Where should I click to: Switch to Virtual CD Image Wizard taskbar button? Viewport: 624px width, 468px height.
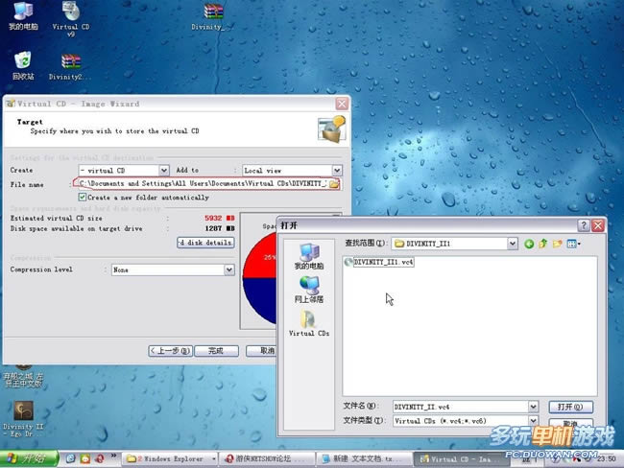coord(461,458)
